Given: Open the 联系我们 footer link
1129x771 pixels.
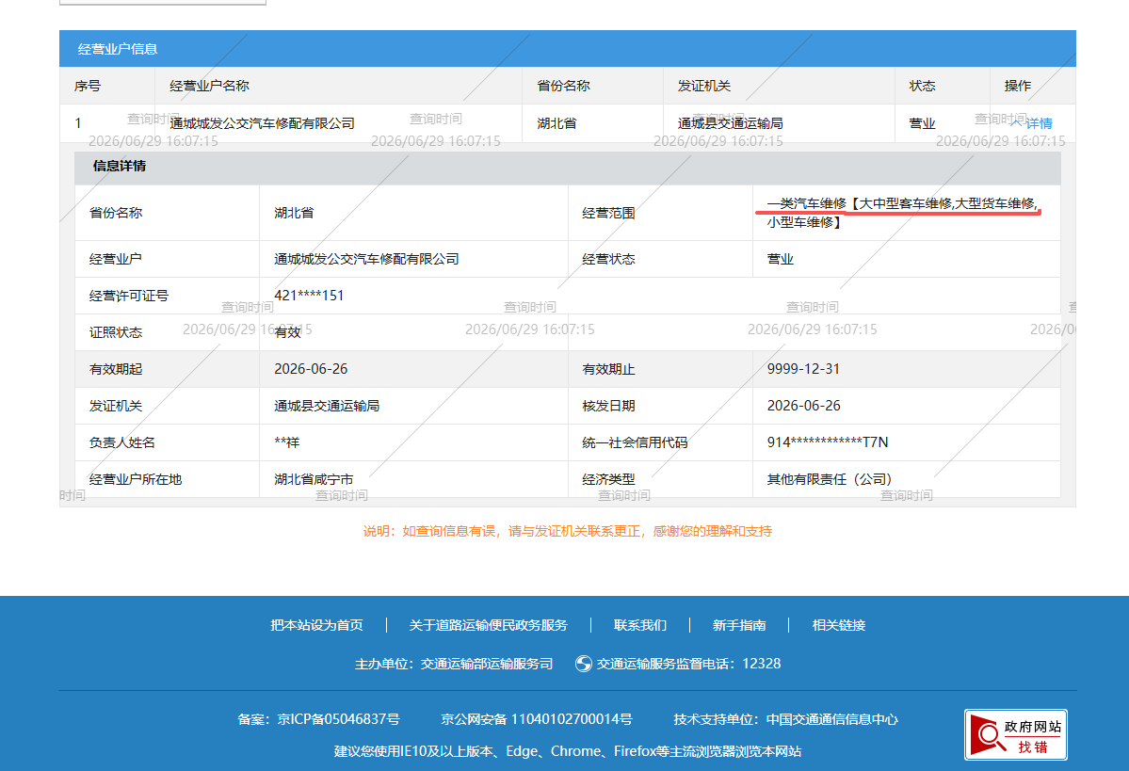Looking at the screenshot, I should (x=640, y=625).
